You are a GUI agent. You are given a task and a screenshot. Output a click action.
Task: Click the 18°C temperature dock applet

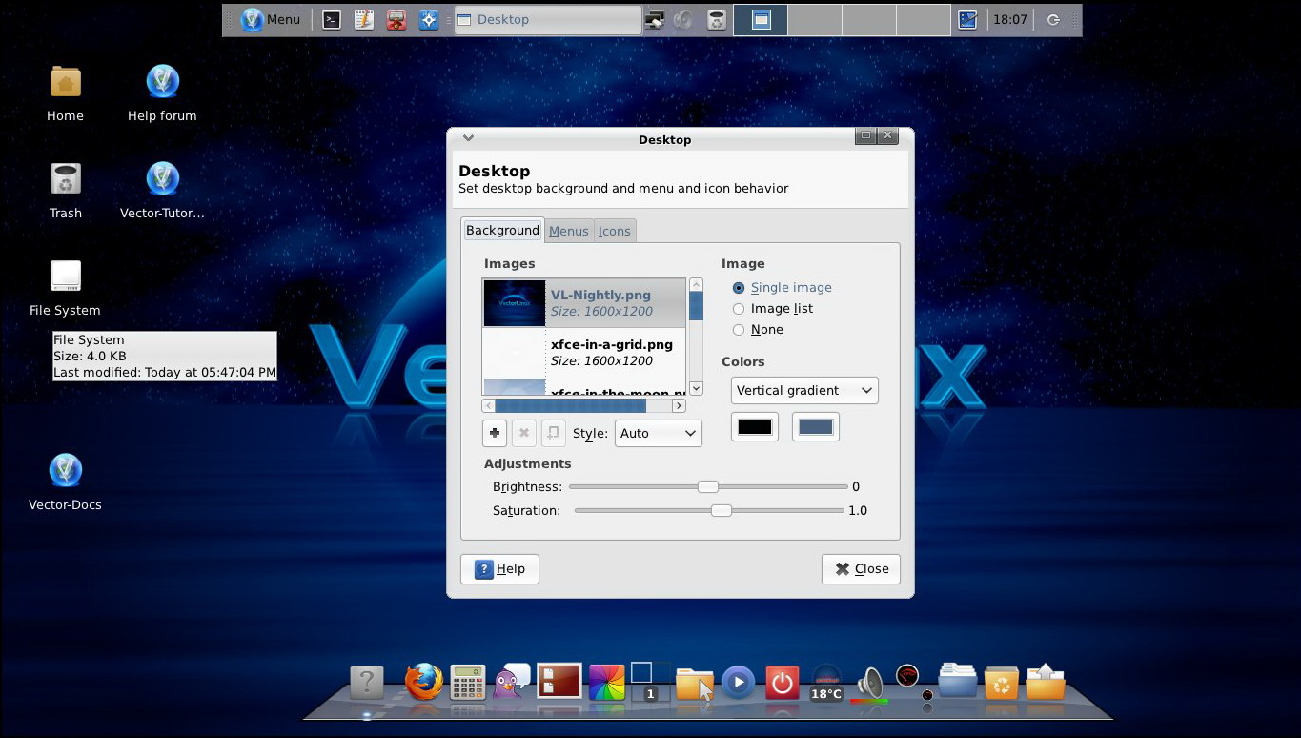click(x=826, y=683)
